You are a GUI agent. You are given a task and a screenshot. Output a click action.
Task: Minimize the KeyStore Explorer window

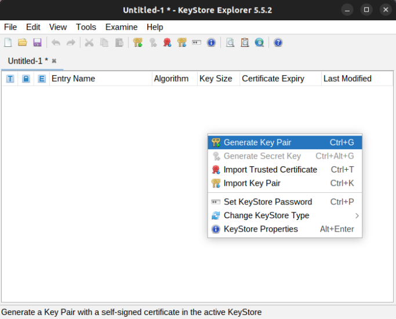click(x=347, y=10)
